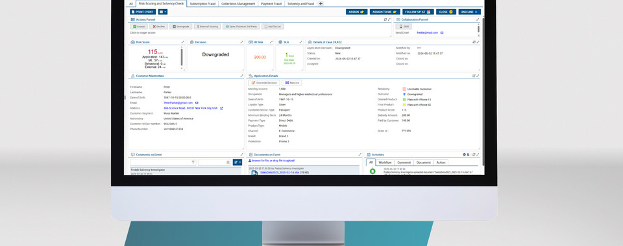Click the CLOSE case button
This screenshot has height=246, width=623.
point(446,12)
